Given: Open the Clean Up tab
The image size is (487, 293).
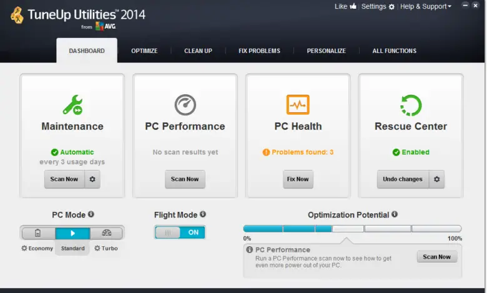Looking at the screenshot, I should point(198,51).
